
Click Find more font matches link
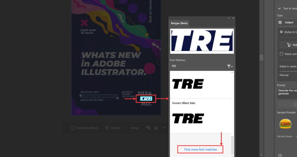point(200,149)
